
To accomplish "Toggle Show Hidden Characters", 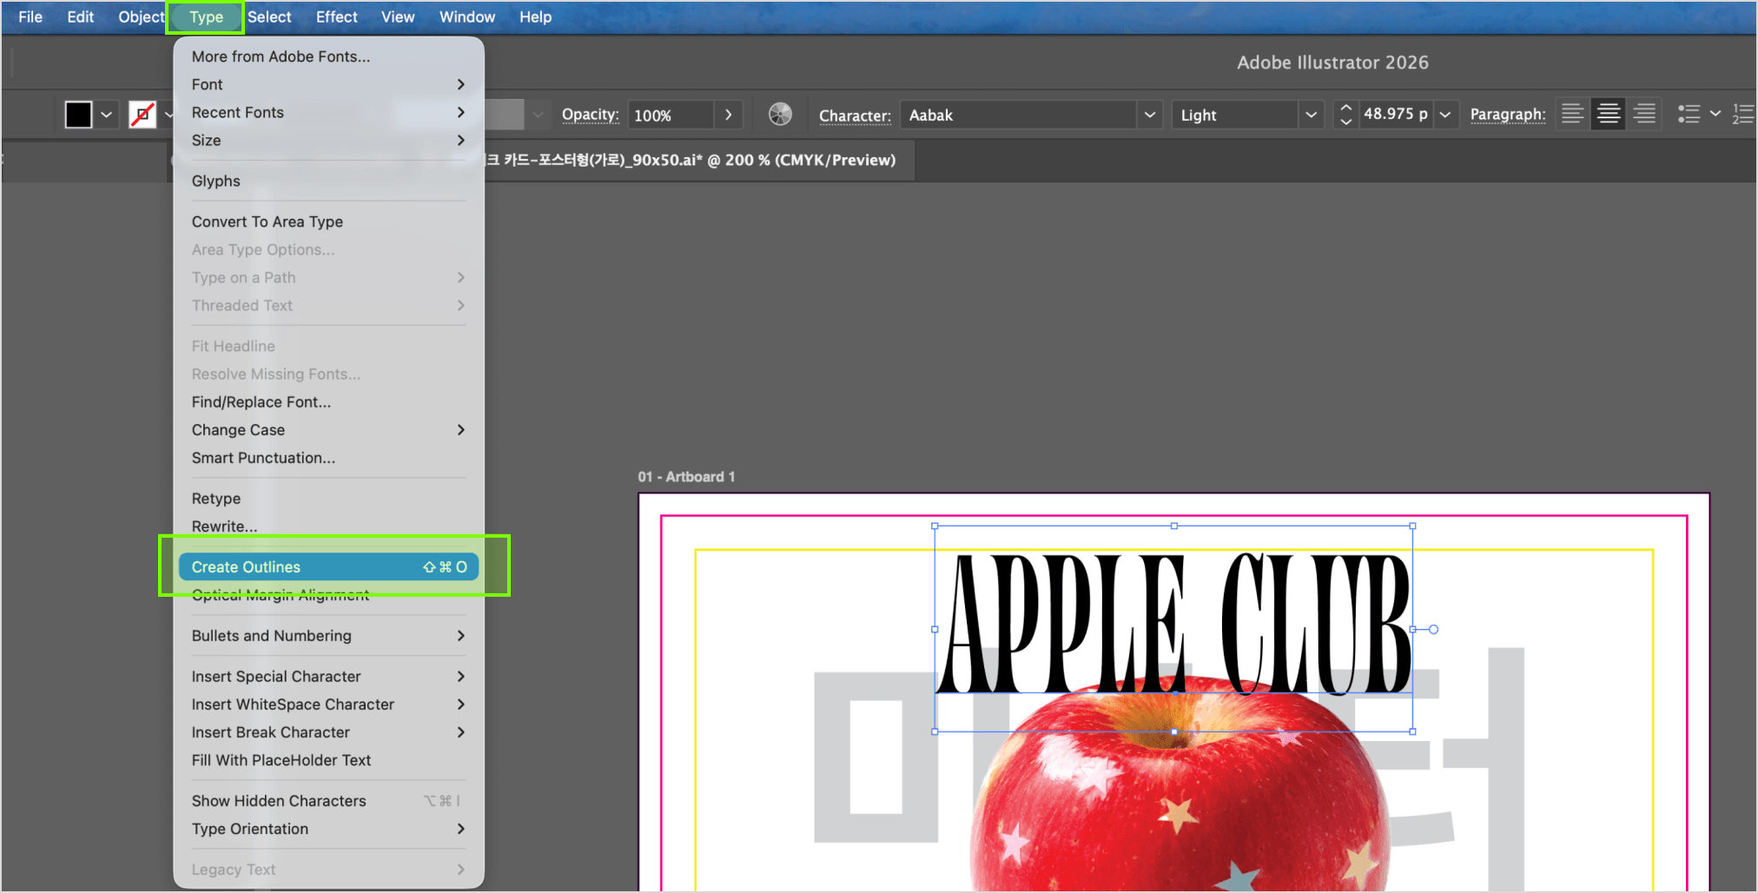I will [328, 801].
